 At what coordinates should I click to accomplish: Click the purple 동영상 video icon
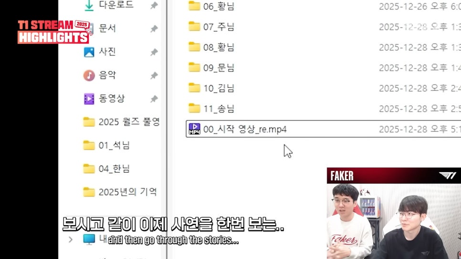point(89,99)
